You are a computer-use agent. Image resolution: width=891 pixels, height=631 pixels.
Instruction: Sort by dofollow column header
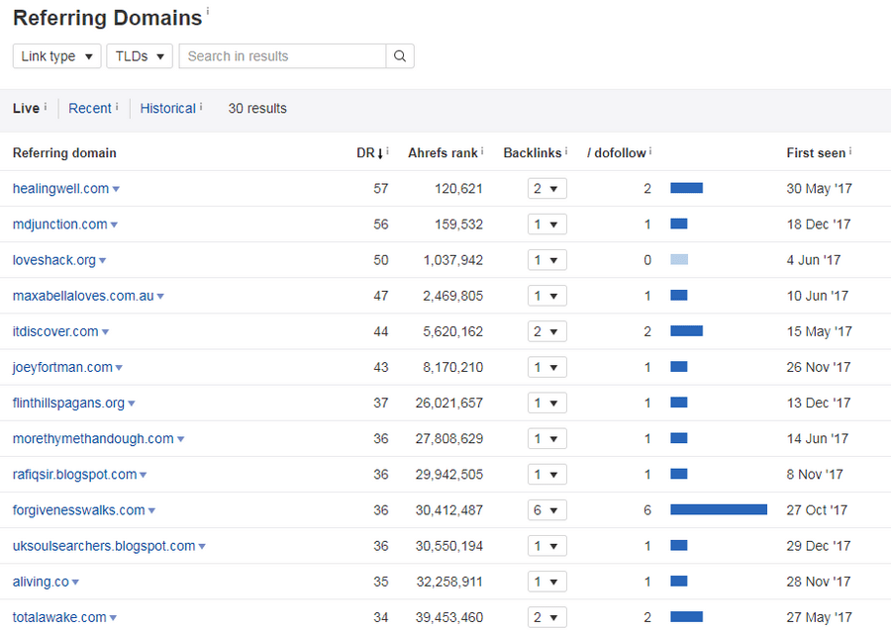[617, 153]
